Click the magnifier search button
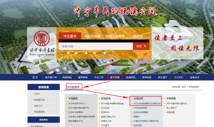Screen dimensions: 214x127 (x=141, y=46)
